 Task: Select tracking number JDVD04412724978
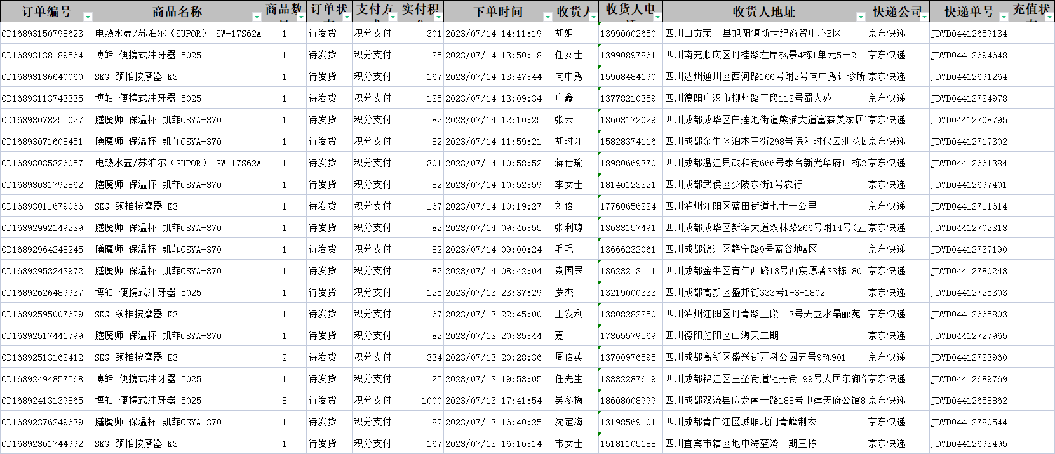(x=969, y=98)
